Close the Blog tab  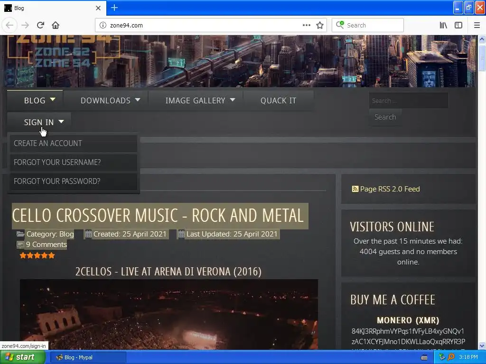click(98, 8)
